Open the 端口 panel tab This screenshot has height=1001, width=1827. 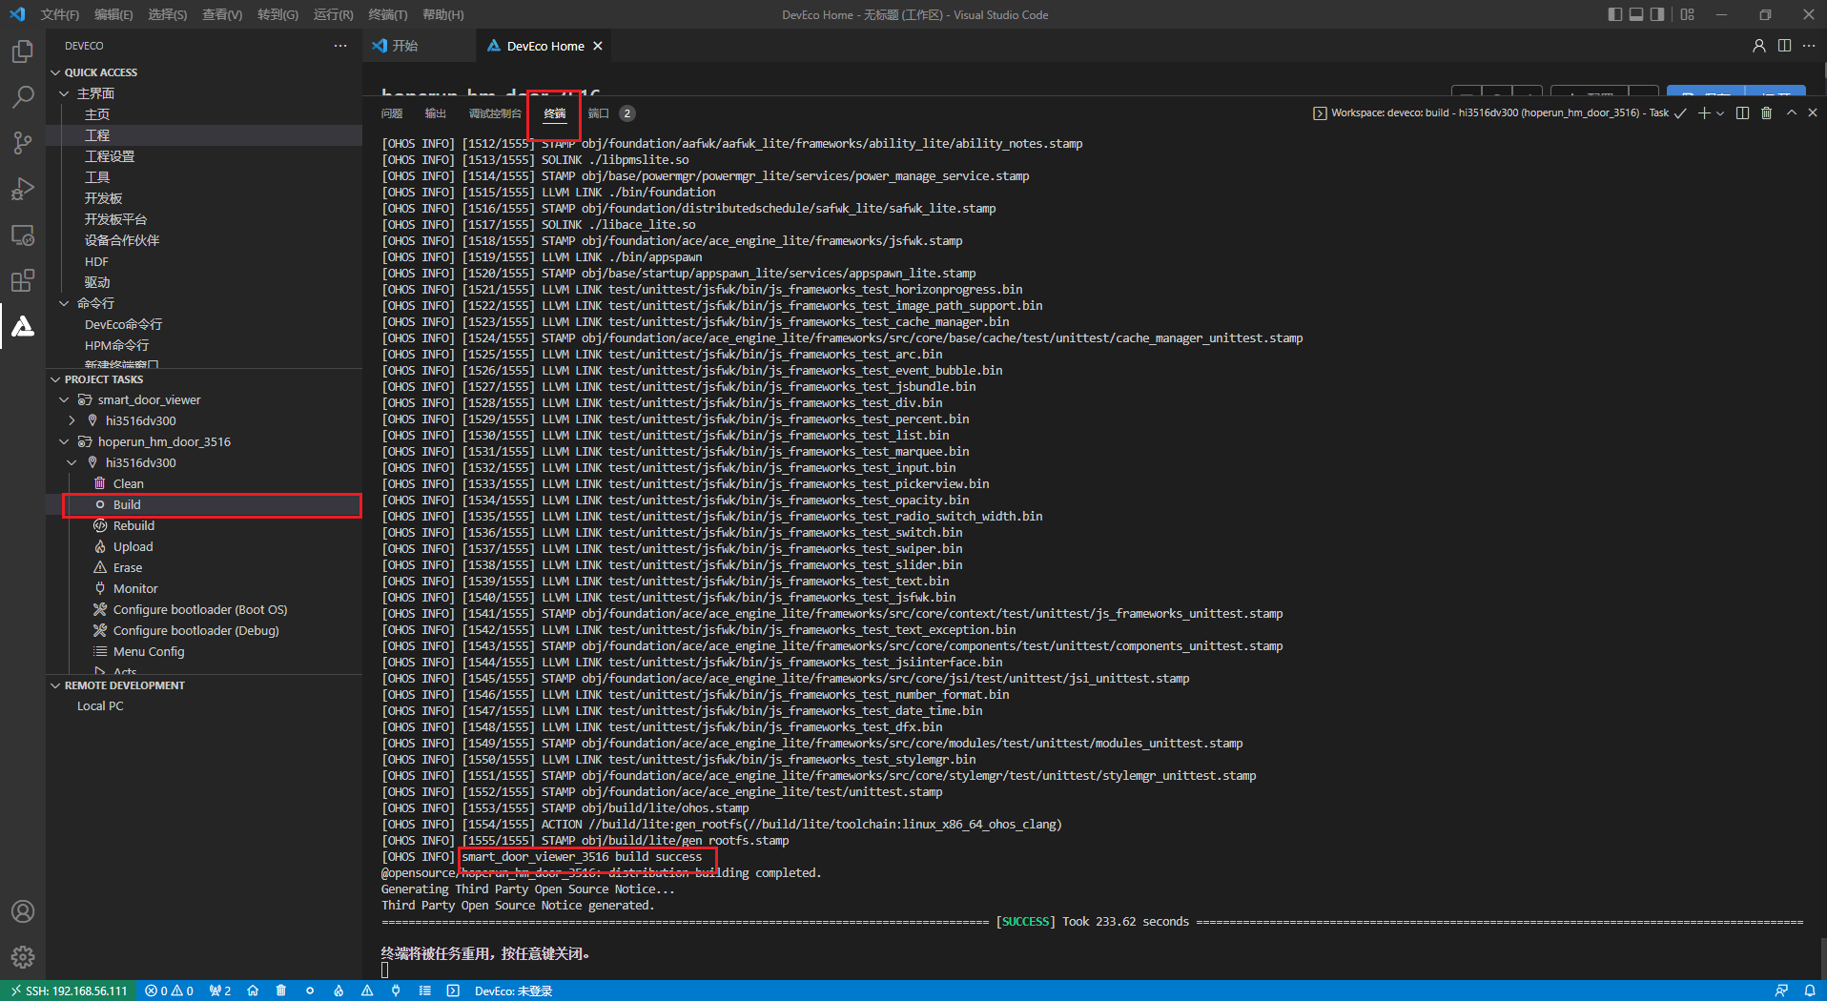(599, 113)
